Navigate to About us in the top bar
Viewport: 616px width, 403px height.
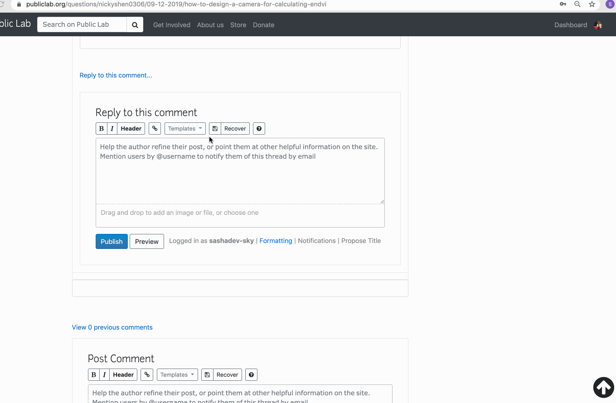coord(210,25)
